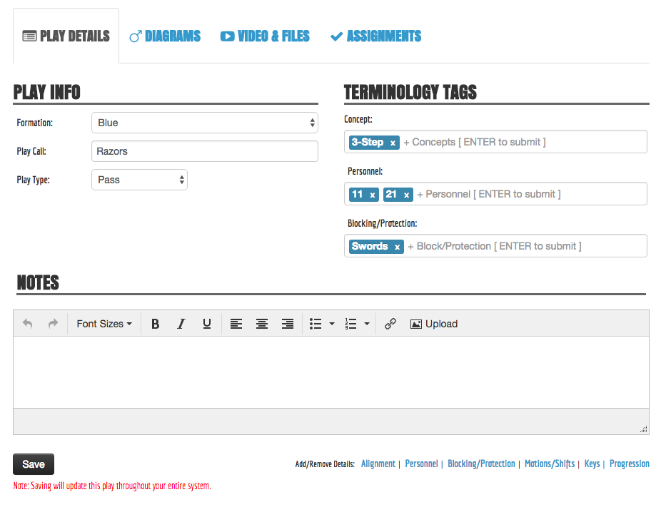666x517 pixels.
Task: Apply underline formatting in notes editor
Action: (x=206, y=324)
